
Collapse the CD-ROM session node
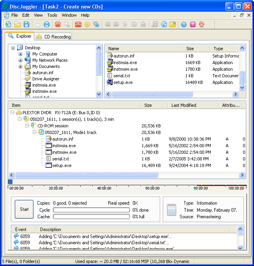click(28, 126)
